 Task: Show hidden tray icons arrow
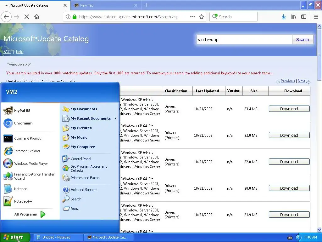coord(298,238)
